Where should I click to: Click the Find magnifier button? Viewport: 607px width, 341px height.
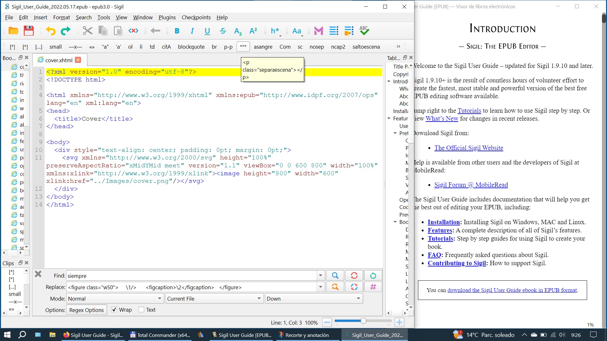(335, 276)
